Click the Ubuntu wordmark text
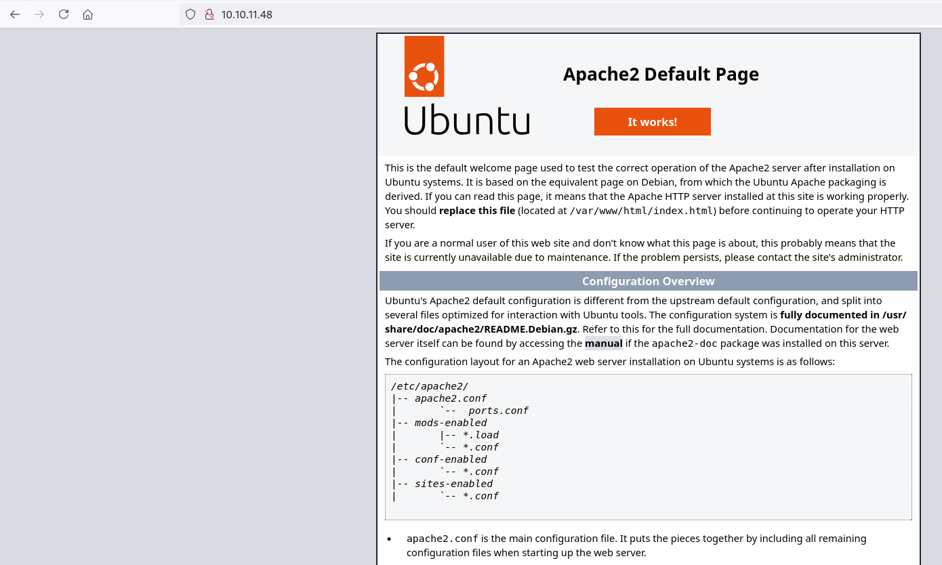Viewport: 942px width, 565px height. coord(467,120)
